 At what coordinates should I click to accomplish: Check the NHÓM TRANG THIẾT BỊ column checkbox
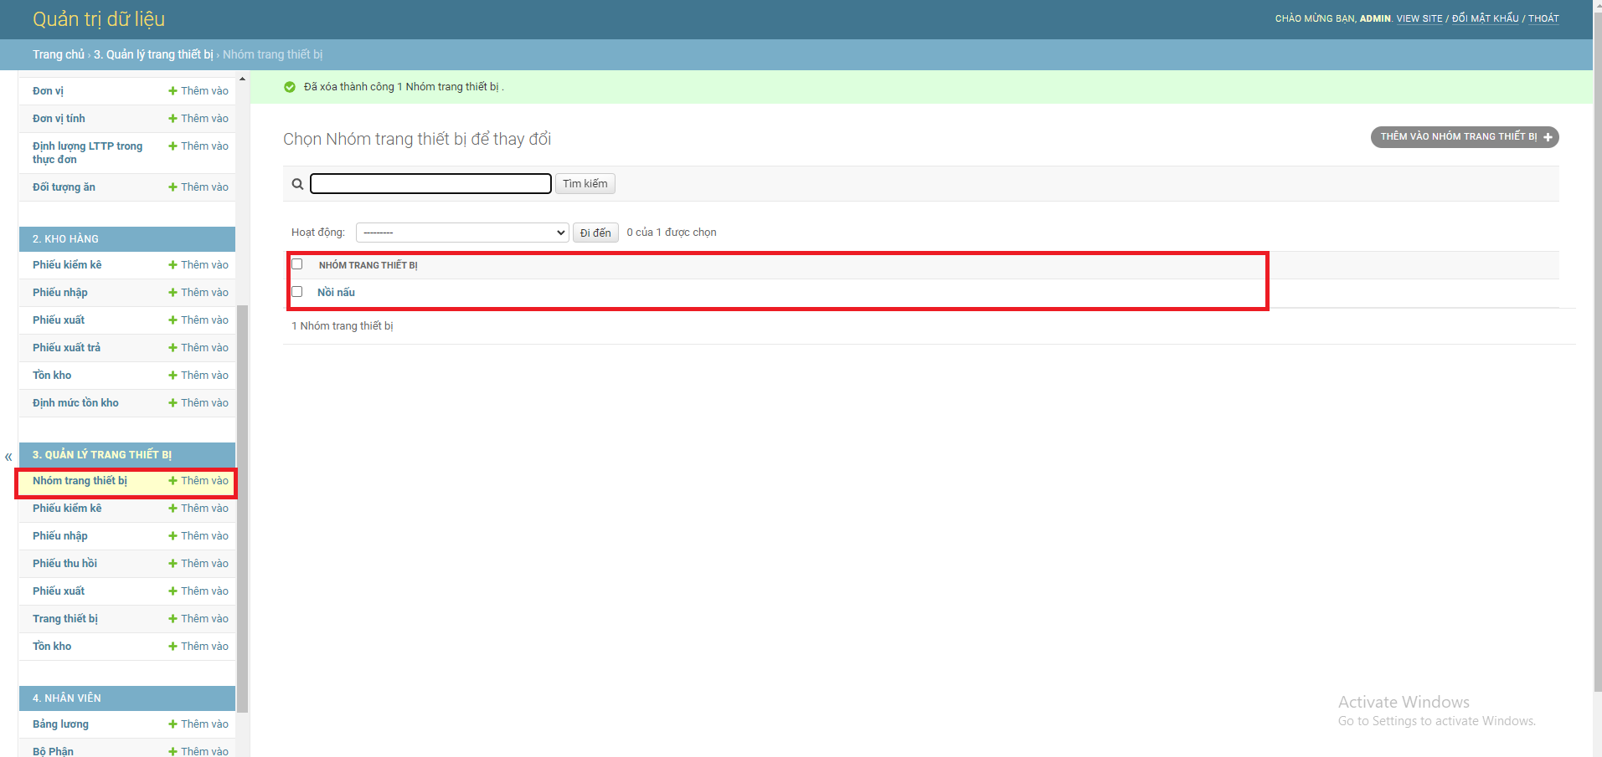pos(297,263)
